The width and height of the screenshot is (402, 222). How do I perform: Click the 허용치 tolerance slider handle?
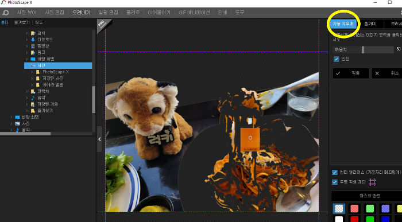[363, 50]
